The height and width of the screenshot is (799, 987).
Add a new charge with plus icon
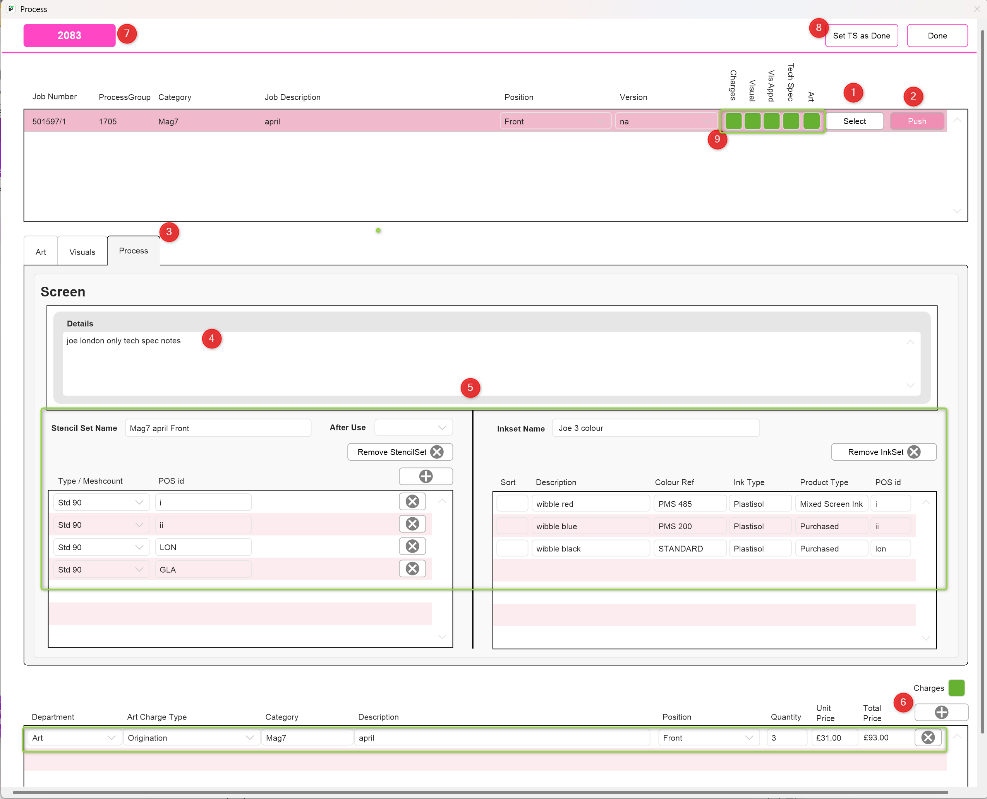941,712
